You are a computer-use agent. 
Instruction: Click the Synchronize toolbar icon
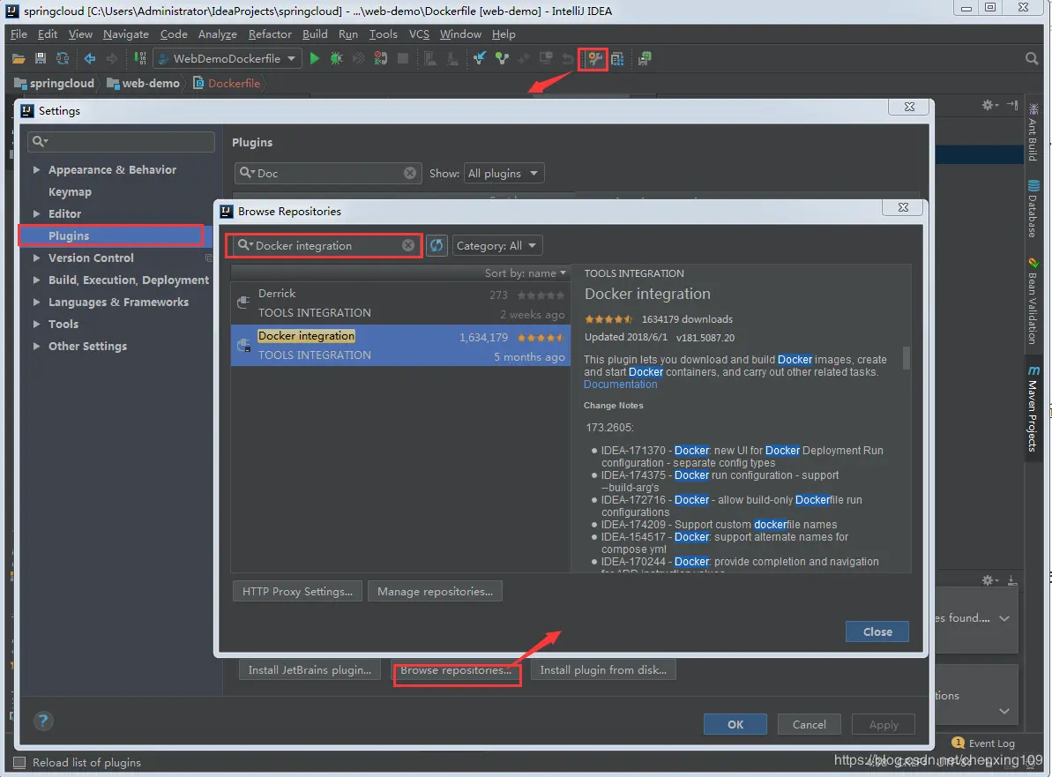63,59
